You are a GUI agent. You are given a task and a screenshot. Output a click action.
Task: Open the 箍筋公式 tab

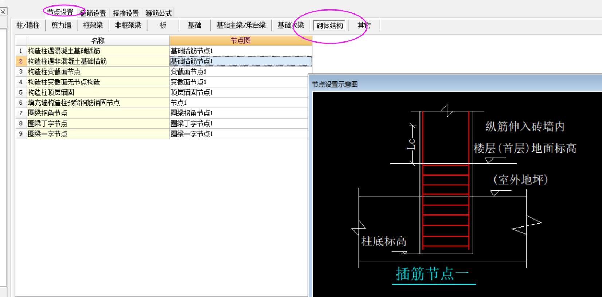(x=159, y=13)
